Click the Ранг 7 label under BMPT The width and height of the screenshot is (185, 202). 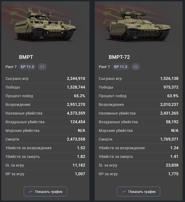pyautogui.click(x=11, y=67)
